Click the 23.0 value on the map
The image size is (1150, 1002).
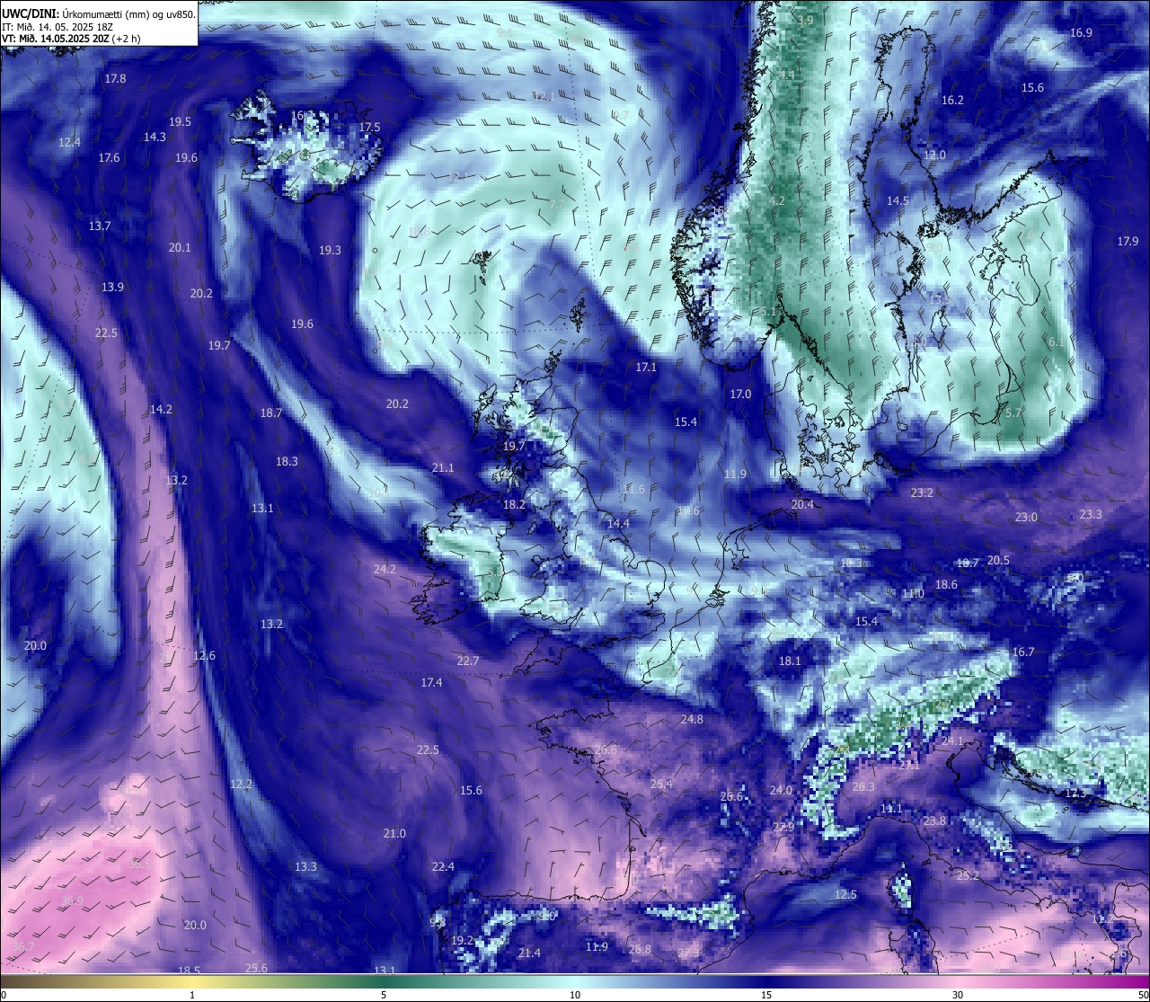[1026, 518]
